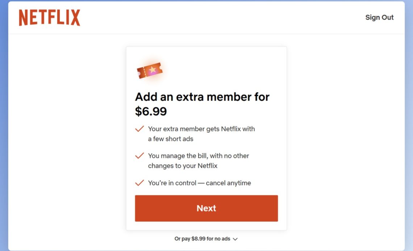Click the 'changes to your Netflix' text line

point(183,166)
